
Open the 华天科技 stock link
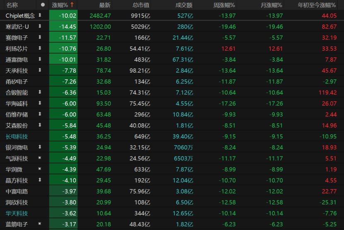17,213
